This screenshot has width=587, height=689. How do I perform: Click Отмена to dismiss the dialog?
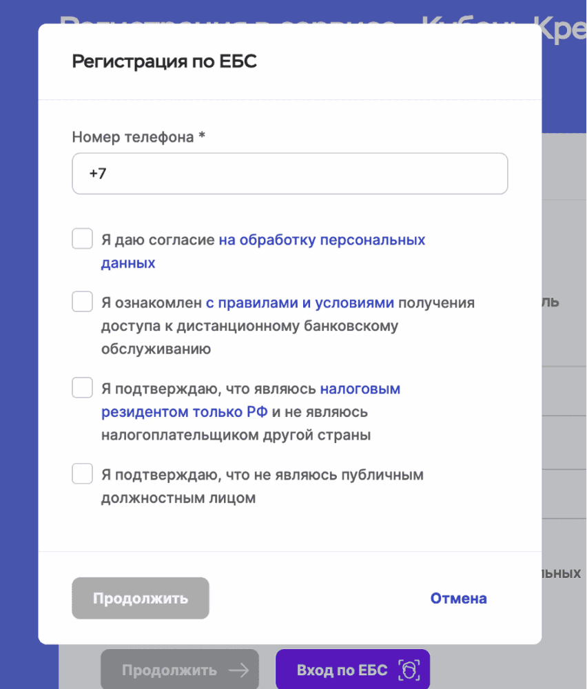pyautogui.click(x=459, y=598)
